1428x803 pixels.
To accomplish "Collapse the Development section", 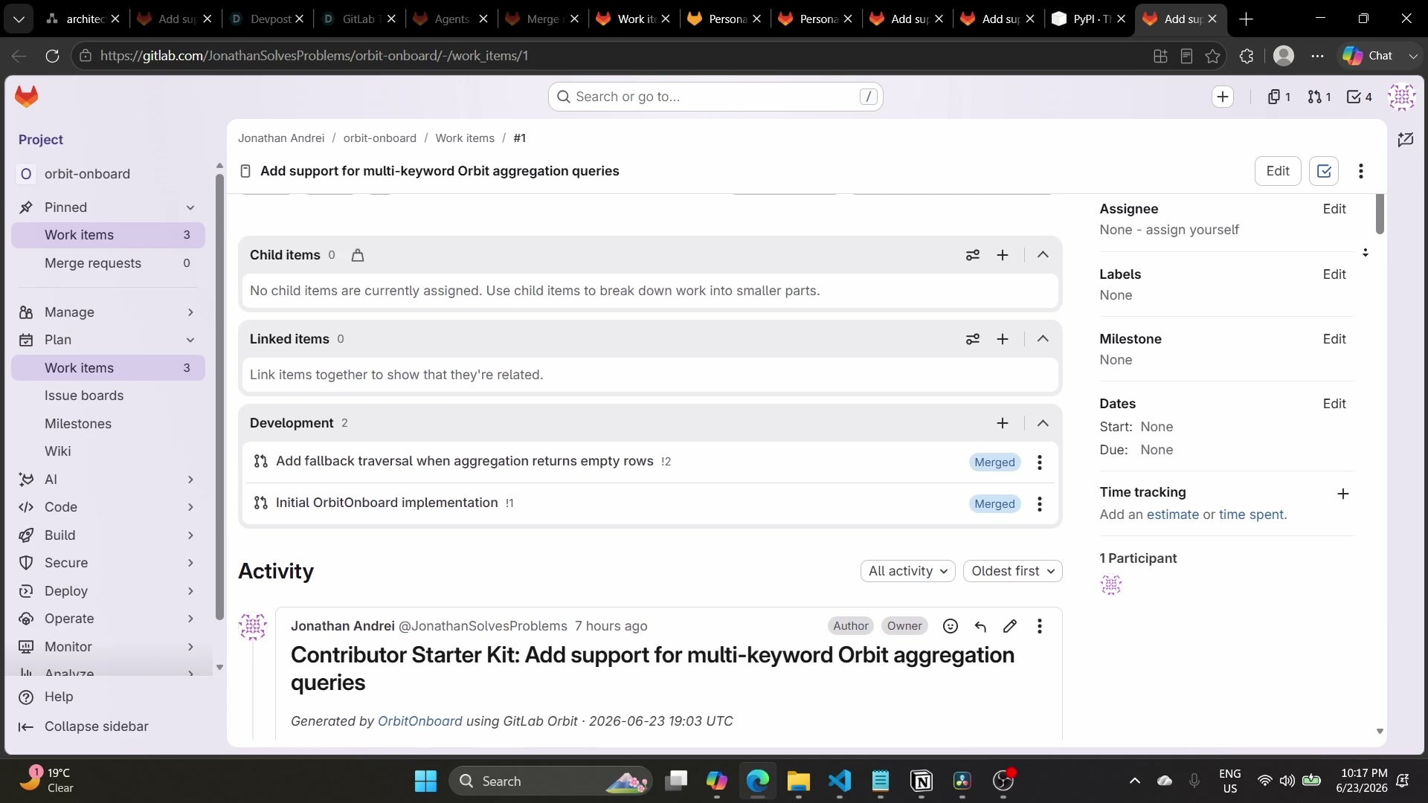I will click(1043, 423).
